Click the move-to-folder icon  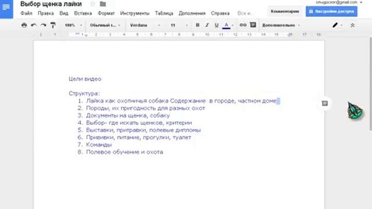click(x=103, y=4)
